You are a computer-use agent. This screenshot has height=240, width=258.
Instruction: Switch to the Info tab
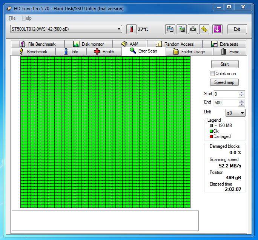point(71,52)
